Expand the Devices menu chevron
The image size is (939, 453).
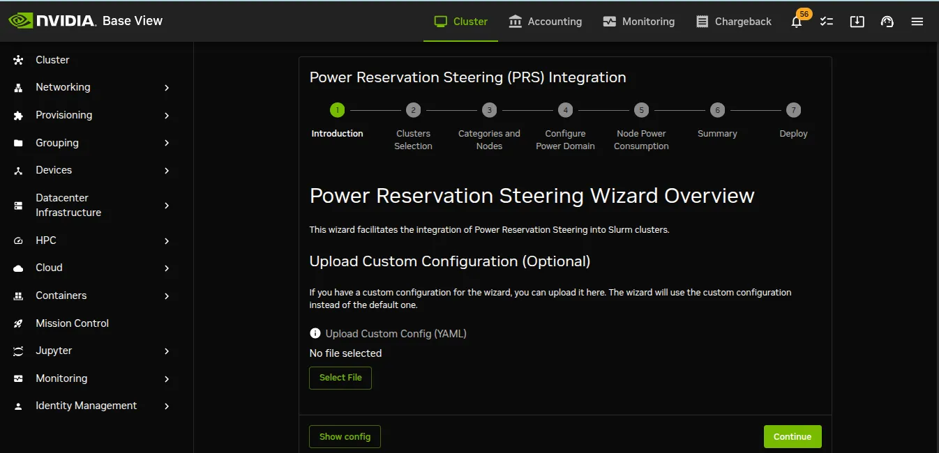coord(167,171)
